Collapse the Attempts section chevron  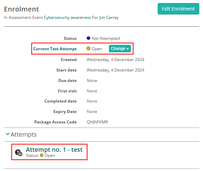point(7,134)
